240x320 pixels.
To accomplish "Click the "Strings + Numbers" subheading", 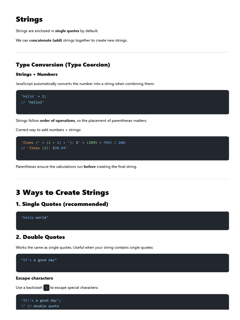I will tap(37, 74).
